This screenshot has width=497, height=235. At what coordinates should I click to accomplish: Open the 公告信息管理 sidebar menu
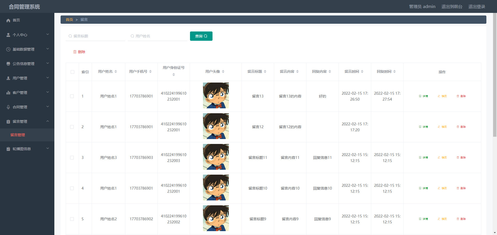(27, 64)
